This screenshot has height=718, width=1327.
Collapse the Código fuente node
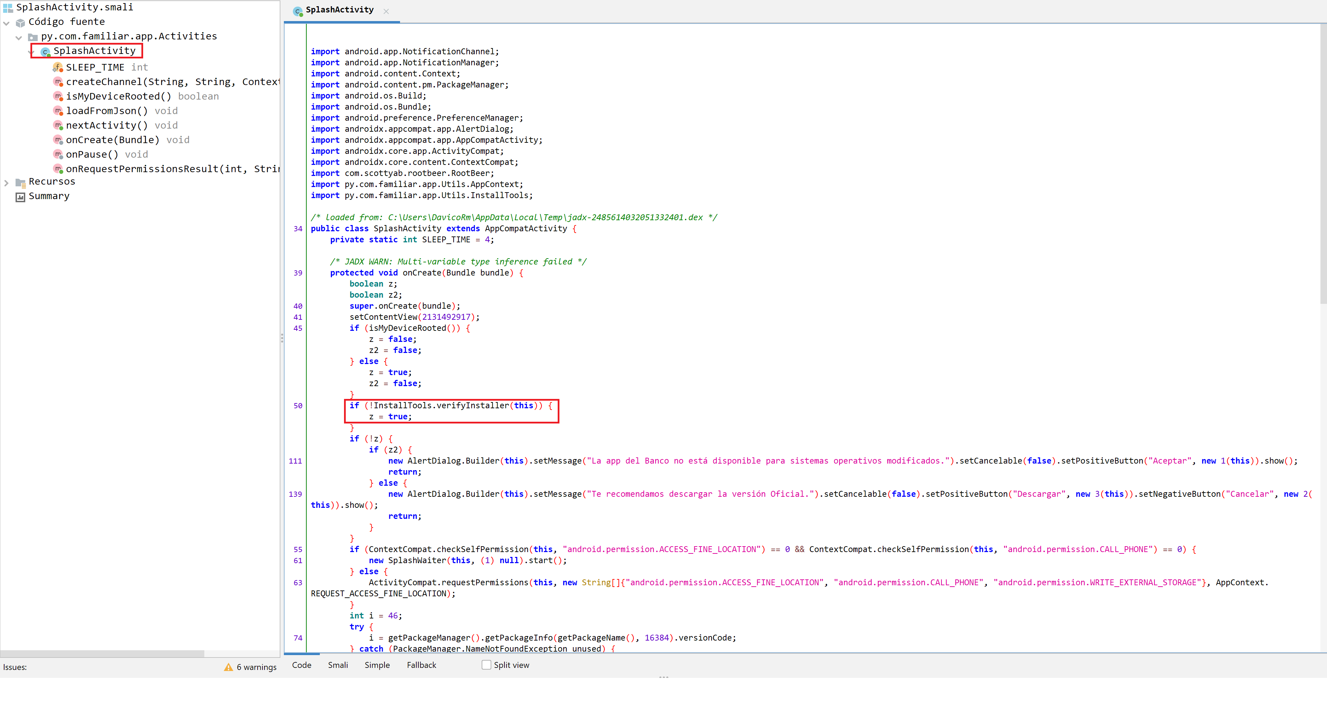[x=6, y=23]
